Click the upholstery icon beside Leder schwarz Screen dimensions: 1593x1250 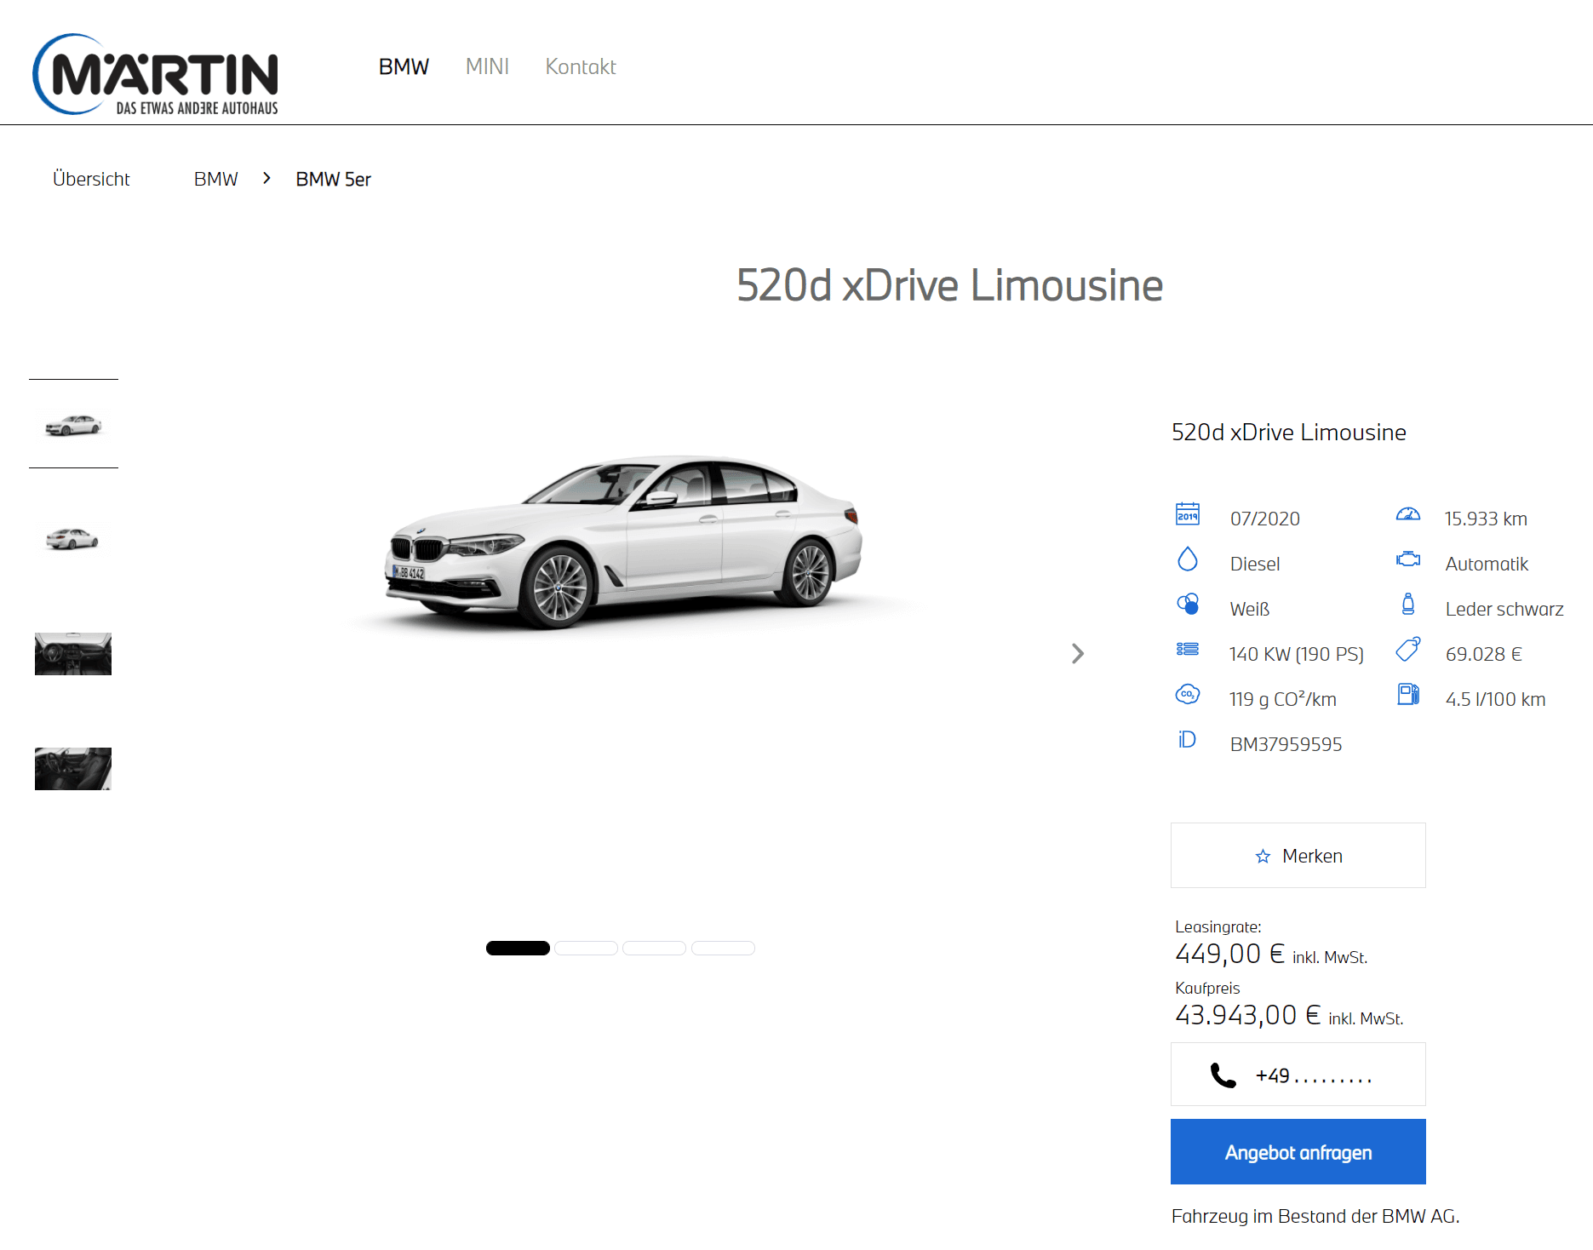[x=1408, y=605]
